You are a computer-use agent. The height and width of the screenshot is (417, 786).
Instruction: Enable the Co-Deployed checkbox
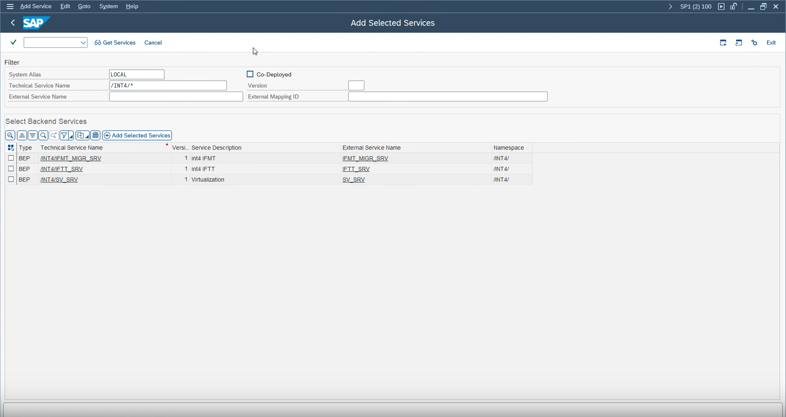coord(250,74)
